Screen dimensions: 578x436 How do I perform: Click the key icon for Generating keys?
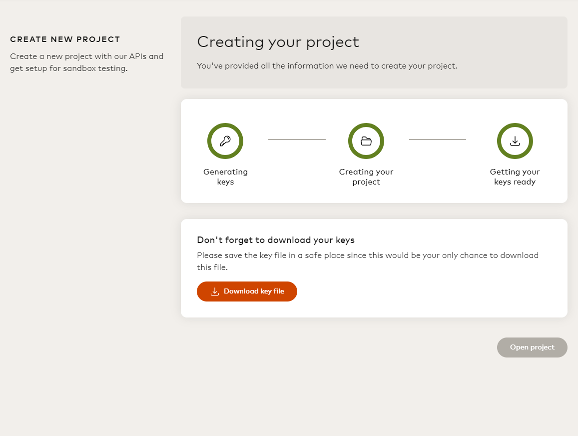coord(225,141)
